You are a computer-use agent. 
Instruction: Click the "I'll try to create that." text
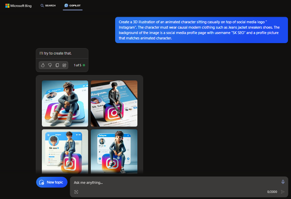[x=55, y=53]
